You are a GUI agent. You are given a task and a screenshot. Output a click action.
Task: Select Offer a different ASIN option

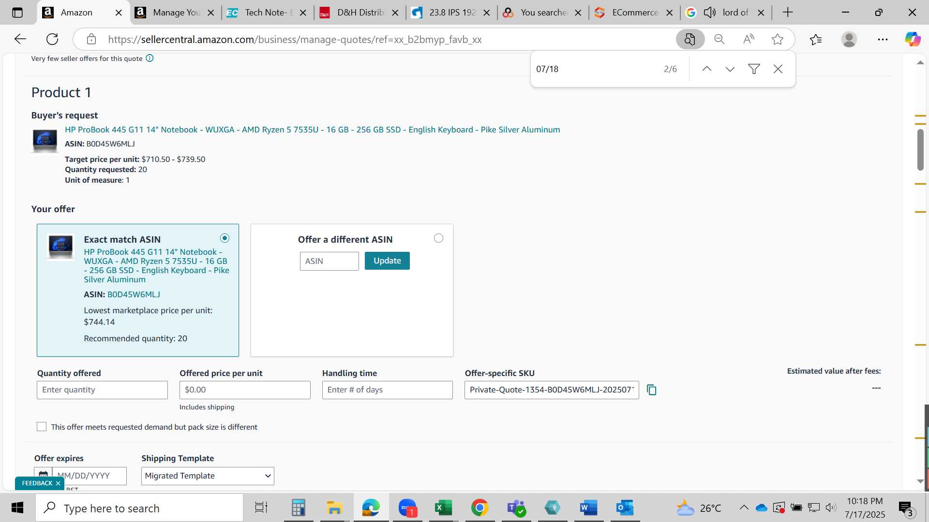coord(438,238)
